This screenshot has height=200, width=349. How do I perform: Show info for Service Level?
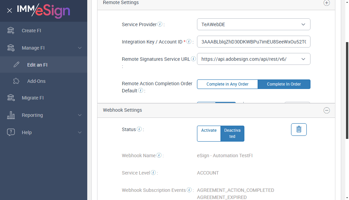coord(153,172)
